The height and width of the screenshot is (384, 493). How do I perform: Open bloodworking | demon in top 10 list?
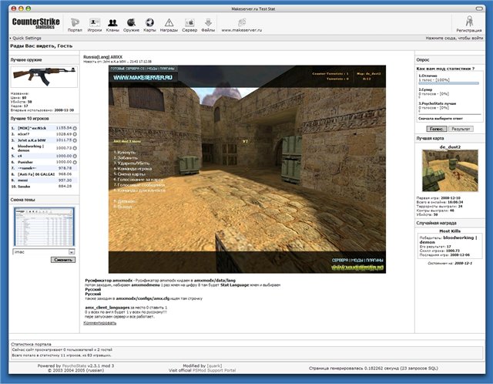click(31, 148)
